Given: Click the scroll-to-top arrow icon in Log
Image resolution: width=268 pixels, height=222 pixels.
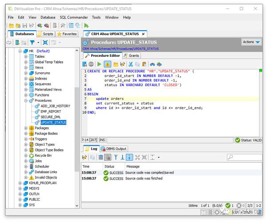Looking at the screenshot, I should (116, 157).
